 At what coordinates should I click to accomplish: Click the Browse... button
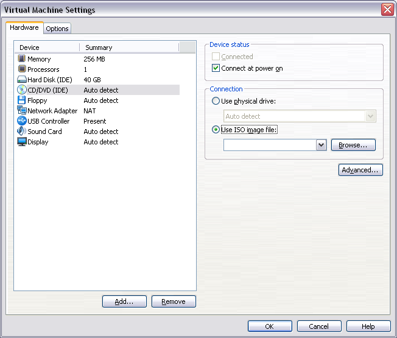click(353, 145)
